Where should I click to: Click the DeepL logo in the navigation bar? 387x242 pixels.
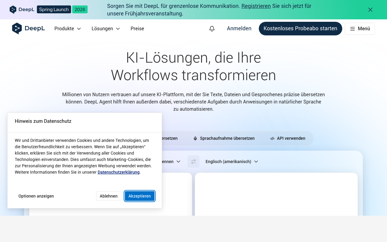click(x=28, y=28)
